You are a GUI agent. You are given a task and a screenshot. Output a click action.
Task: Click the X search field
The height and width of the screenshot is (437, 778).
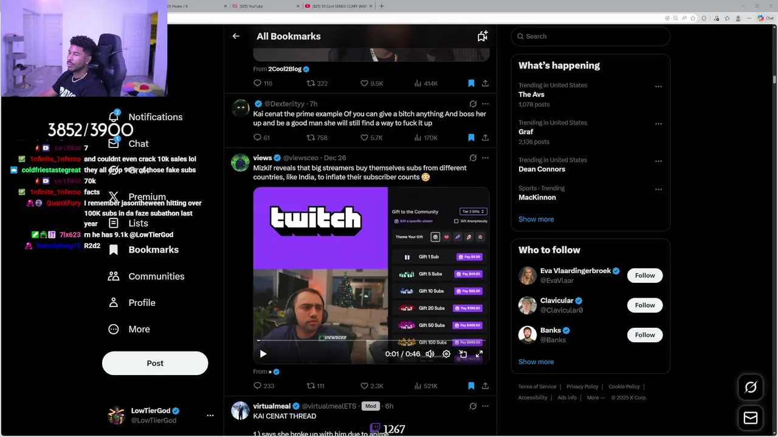click(591, 36)
